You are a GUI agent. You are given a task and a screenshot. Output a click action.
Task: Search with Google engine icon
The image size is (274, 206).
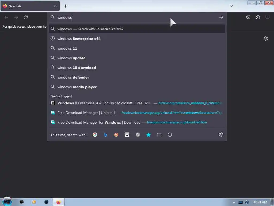tap(95, 135)
